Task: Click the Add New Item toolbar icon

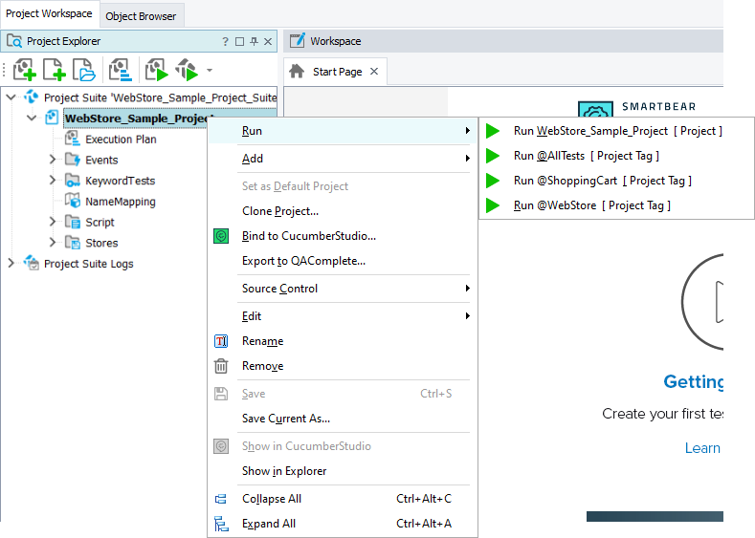Action: [x=55, y=70]
